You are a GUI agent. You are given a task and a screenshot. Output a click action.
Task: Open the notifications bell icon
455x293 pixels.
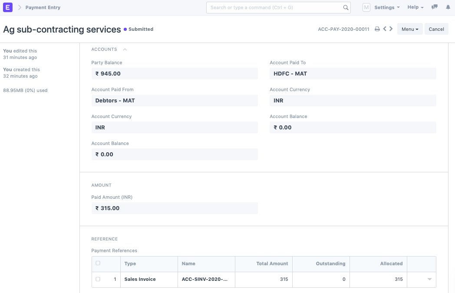[448, 7]
